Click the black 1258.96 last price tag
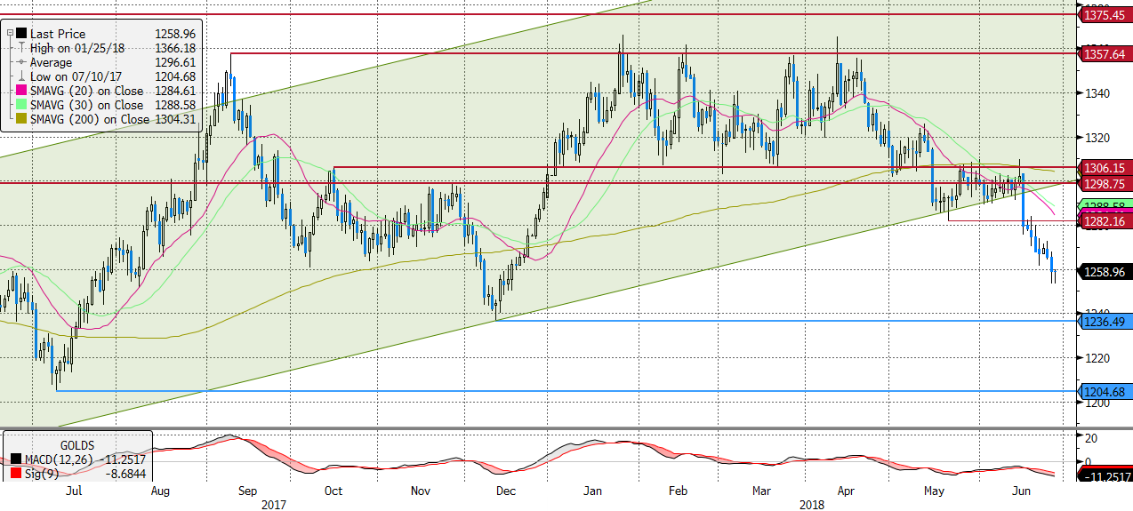The image size is (1133, 511). tap(1105, 272)
